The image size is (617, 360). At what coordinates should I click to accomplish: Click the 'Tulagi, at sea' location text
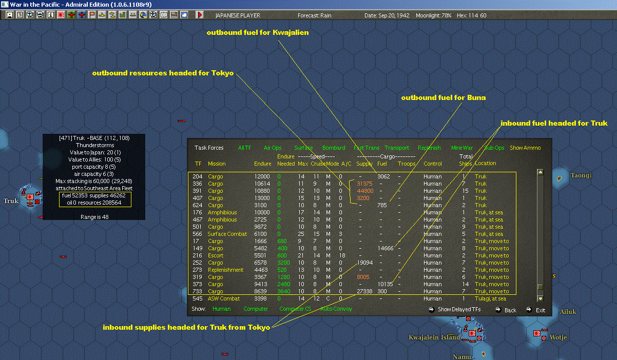click(490, 298)
